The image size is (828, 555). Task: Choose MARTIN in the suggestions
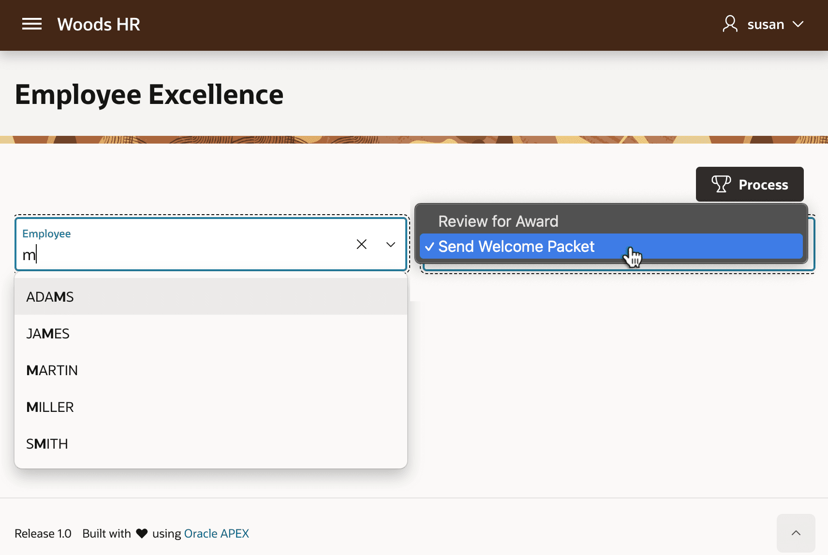point(211,370)
